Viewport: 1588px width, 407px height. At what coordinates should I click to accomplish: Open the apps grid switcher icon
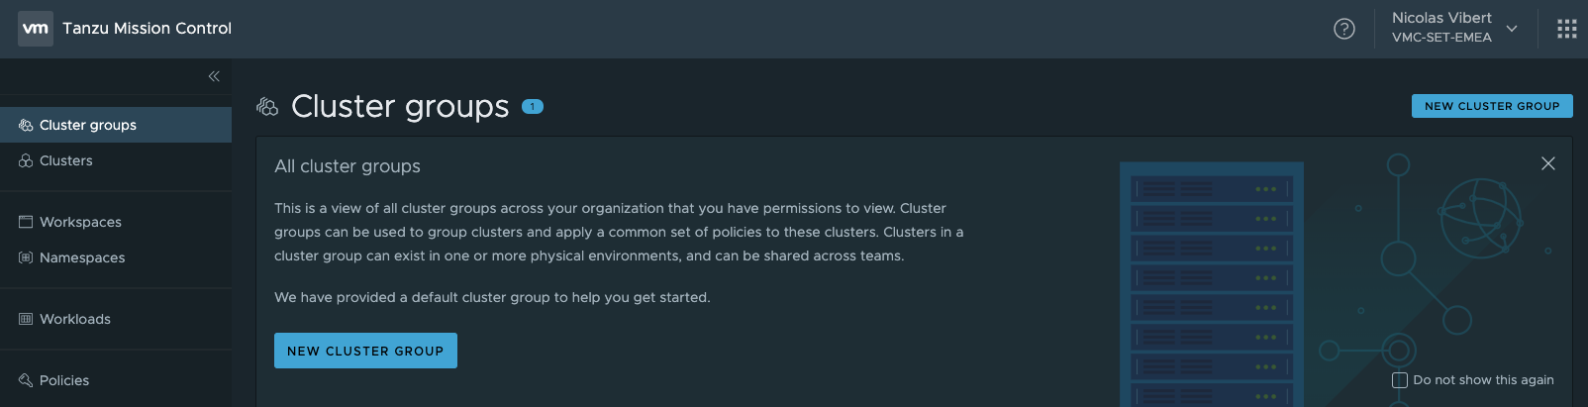pyautogui.click(x=1566, y=29)
